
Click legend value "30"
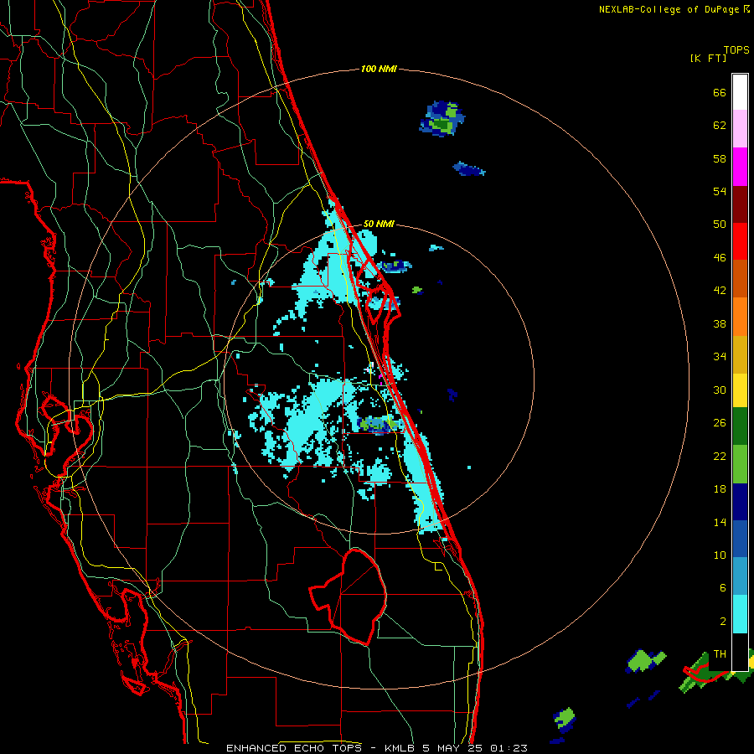tap(720, 390)
